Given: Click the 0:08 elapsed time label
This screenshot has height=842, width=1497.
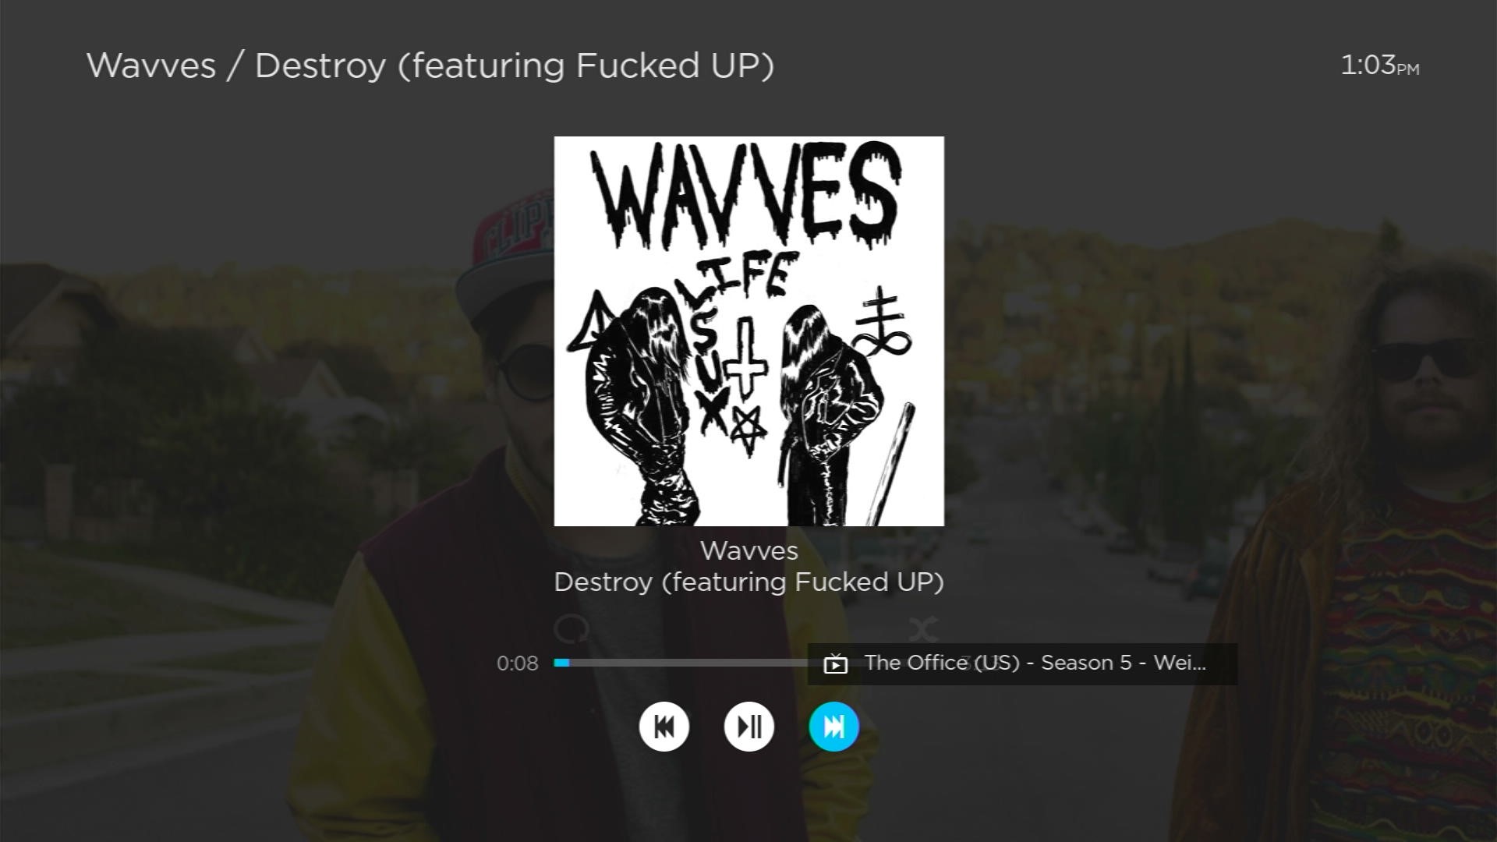Looking at the screenshot, I should pos(518,663).
